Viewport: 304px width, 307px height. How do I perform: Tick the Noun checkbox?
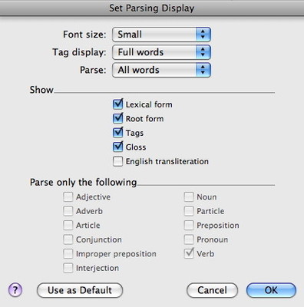pos(189,197)
